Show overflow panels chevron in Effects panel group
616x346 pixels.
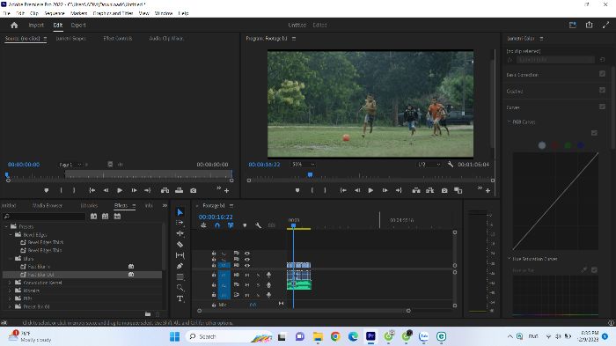click(x=165, y=206)
